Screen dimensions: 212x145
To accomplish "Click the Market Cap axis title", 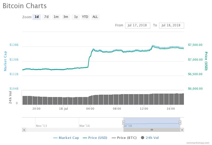I will (x=5, y=61).
